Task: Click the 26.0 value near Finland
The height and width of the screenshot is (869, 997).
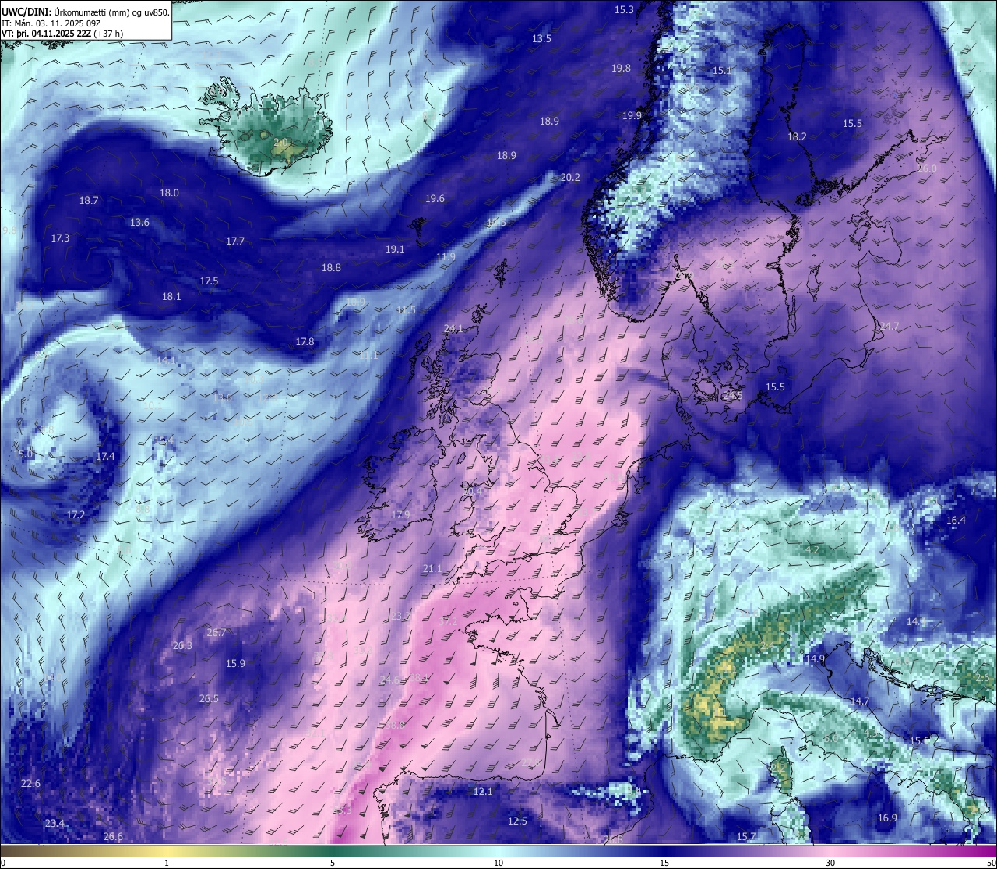Action: click(x=927, y=169)
